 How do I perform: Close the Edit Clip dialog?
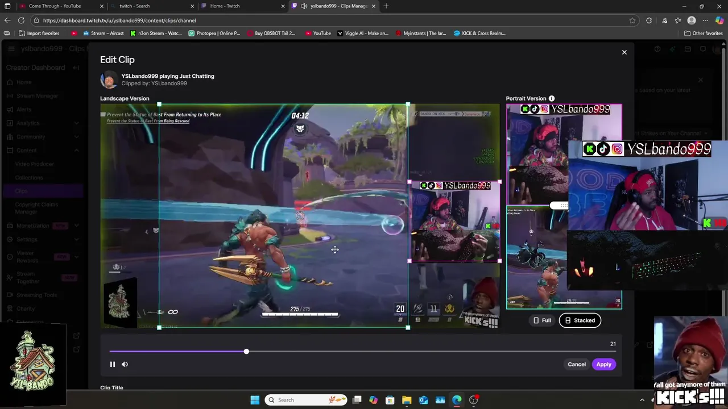click(x=624, y=52)
